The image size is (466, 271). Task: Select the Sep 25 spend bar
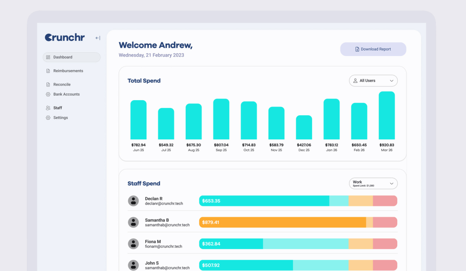point(222,119)
